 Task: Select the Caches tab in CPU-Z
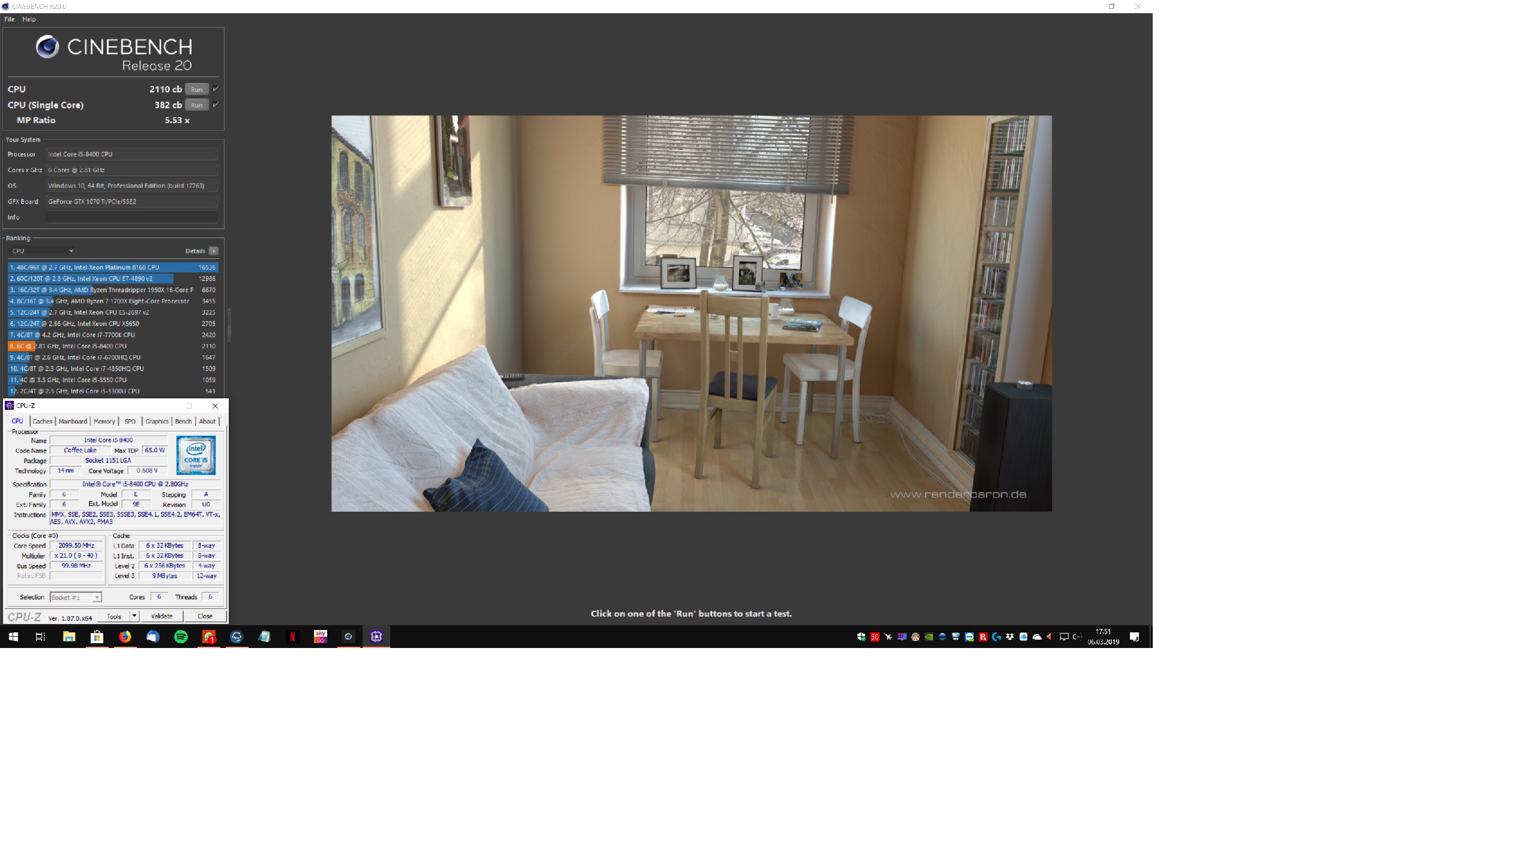click(41, 421)
